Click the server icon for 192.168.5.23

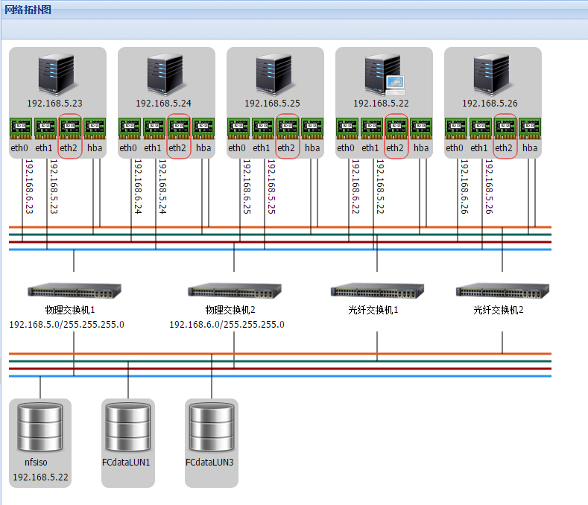(57, 73)
